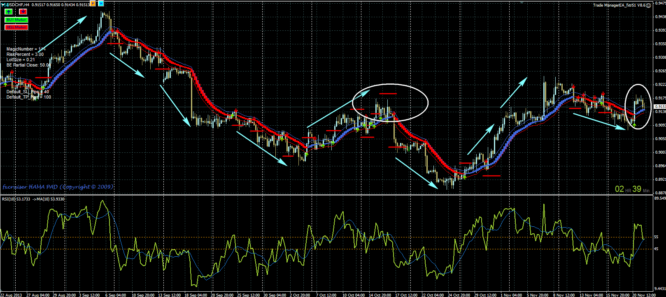Viewport: 666px width, 297px height.
Task: Click the 0.9436 price axis value
Action: [x=660, y=17]
